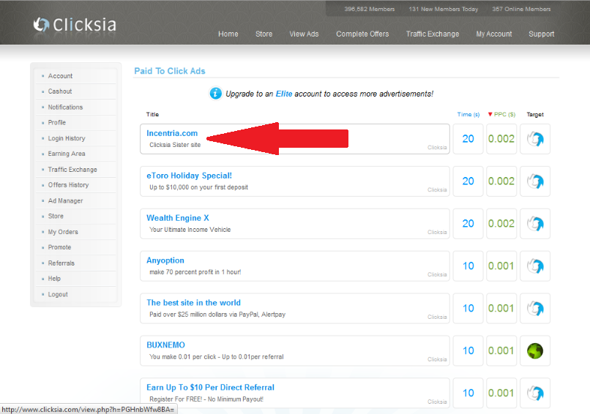
Task: Click the Paid To Click Ads heading
Action: [170, 71]
